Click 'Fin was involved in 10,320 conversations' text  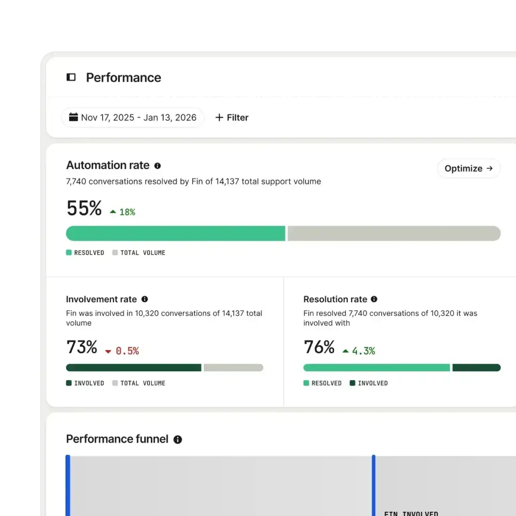[x=164, y=318]
